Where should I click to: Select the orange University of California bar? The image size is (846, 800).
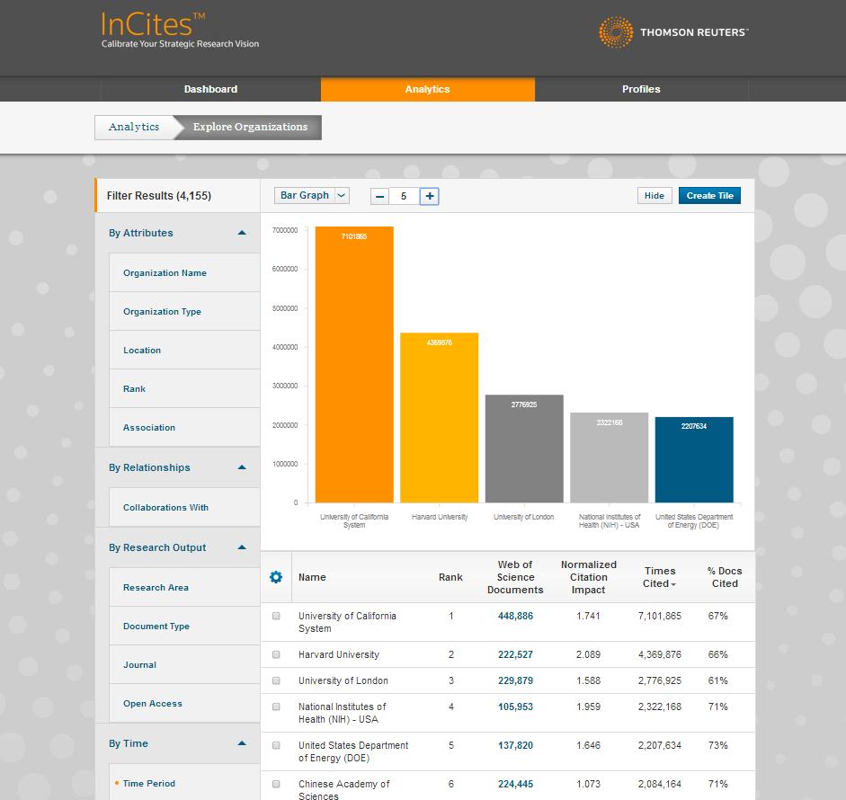354,365
